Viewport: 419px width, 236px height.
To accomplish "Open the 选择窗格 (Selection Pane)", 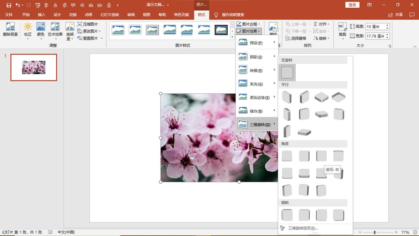I will [x=296, y=38].
